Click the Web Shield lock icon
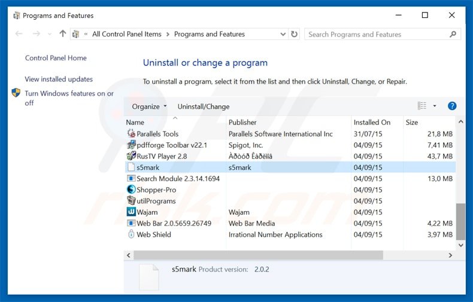 click(131, 234)
